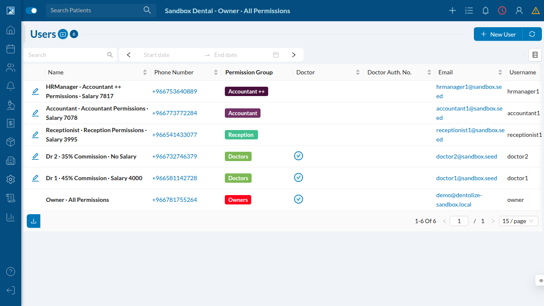Viewport: 544px width, 306px height.
Task: Click the calendar icon in date range
Action: 276,55
